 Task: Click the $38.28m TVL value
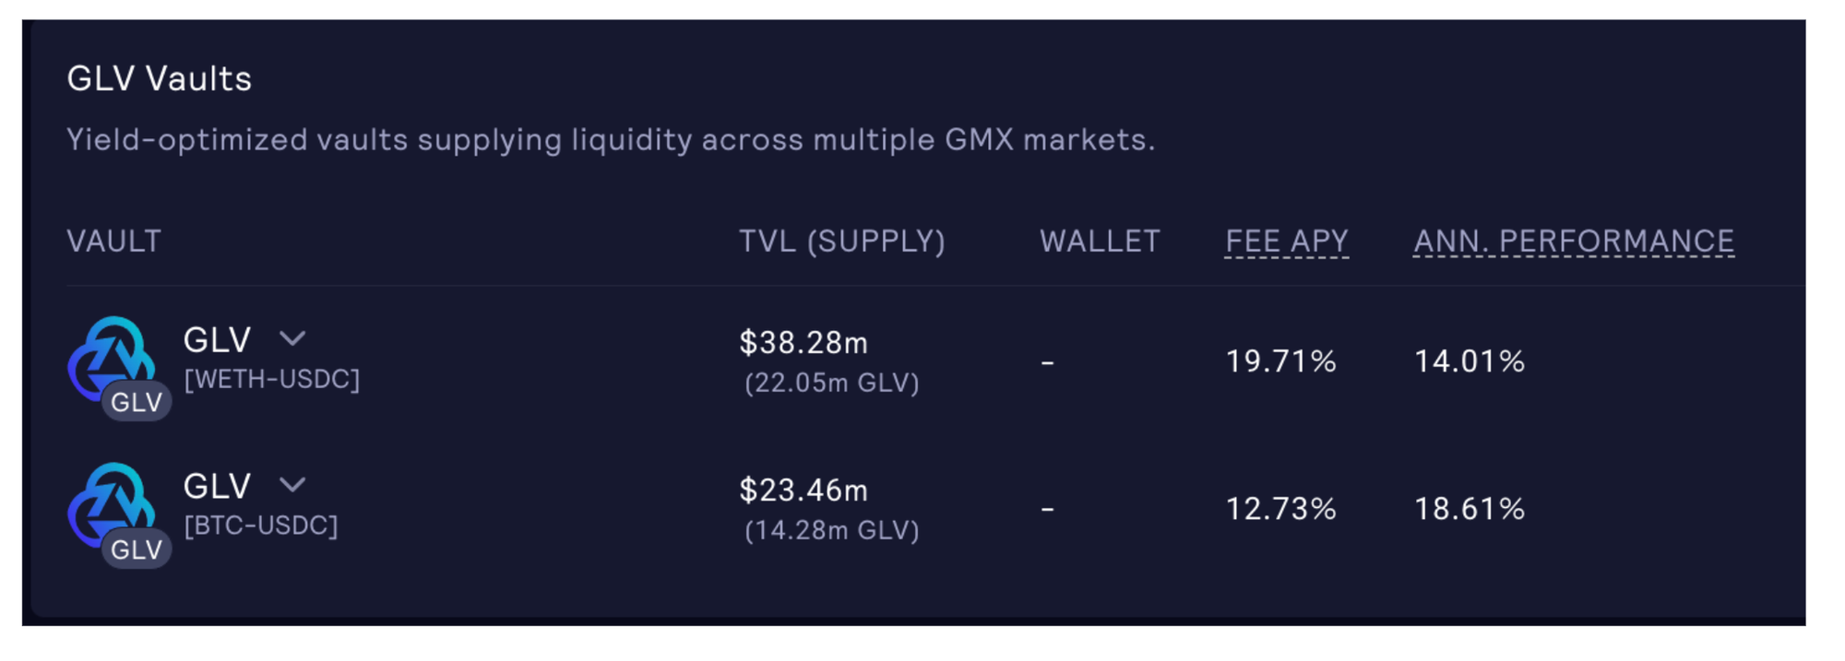point(803,343)
